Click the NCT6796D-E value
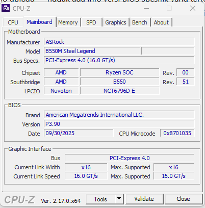The image size is (205, 208). (x=120, y=91)
